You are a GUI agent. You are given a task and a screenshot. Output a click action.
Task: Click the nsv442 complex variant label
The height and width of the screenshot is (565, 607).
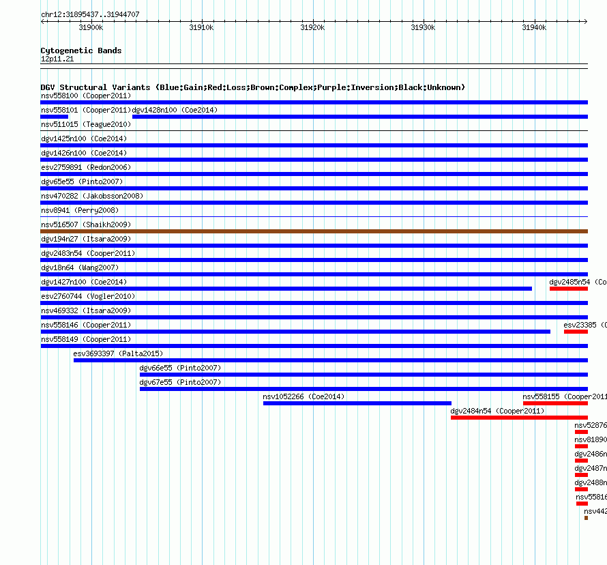tap(595, 511)
